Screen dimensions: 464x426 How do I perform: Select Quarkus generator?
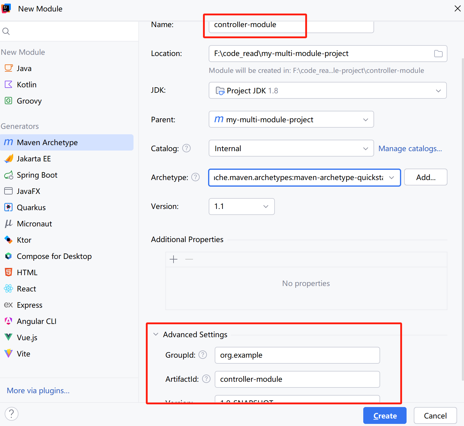(x=67, y=207)
